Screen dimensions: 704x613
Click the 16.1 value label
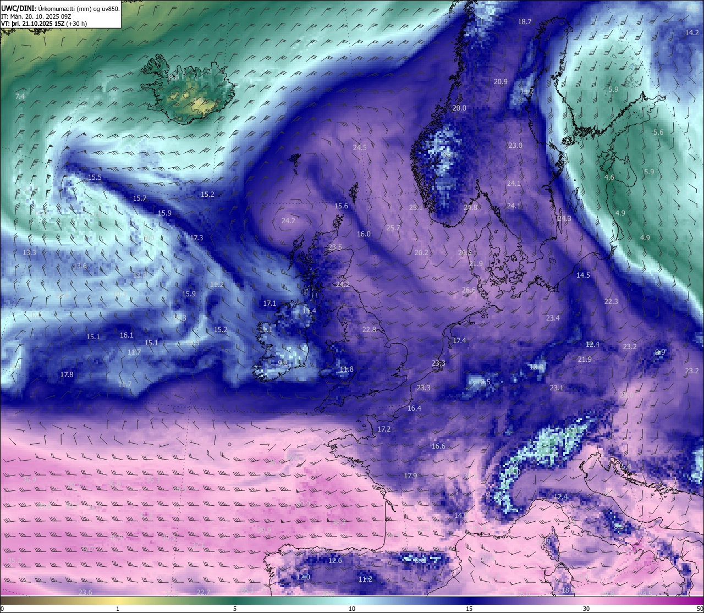pos(127,335)
